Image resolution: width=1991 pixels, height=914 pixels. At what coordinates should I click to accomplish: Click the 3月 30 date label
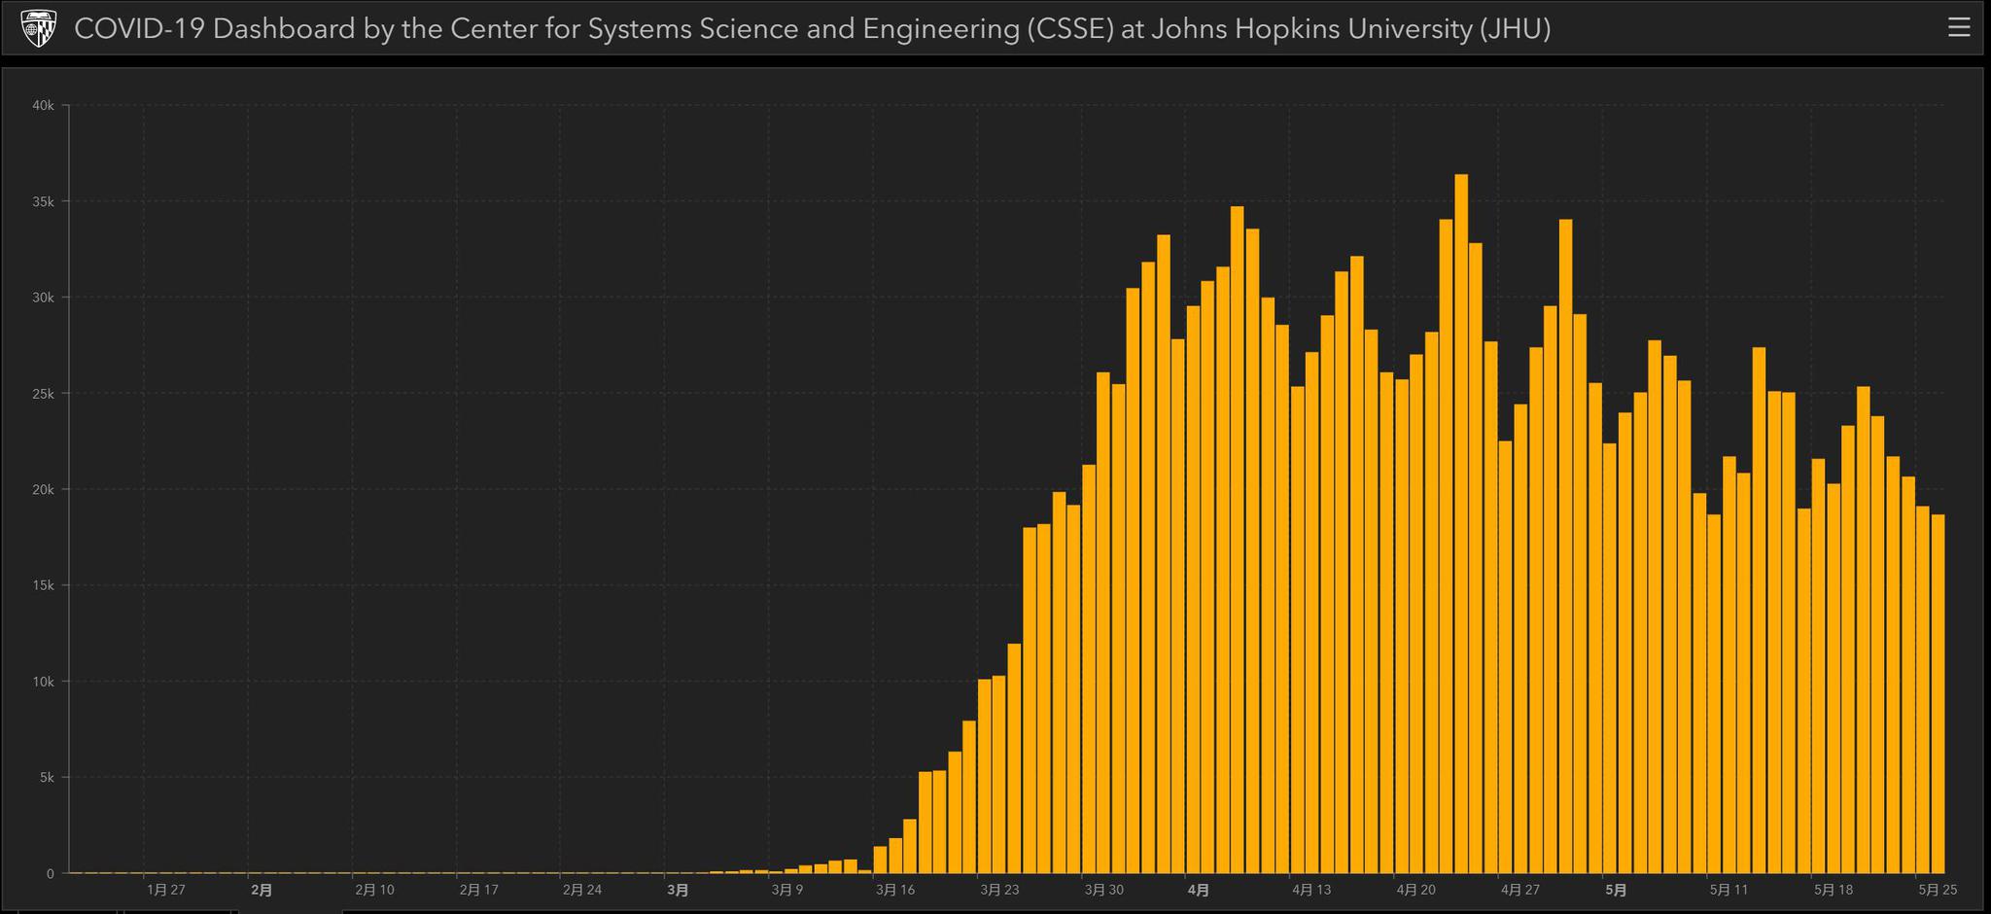tap(1103, 890)
